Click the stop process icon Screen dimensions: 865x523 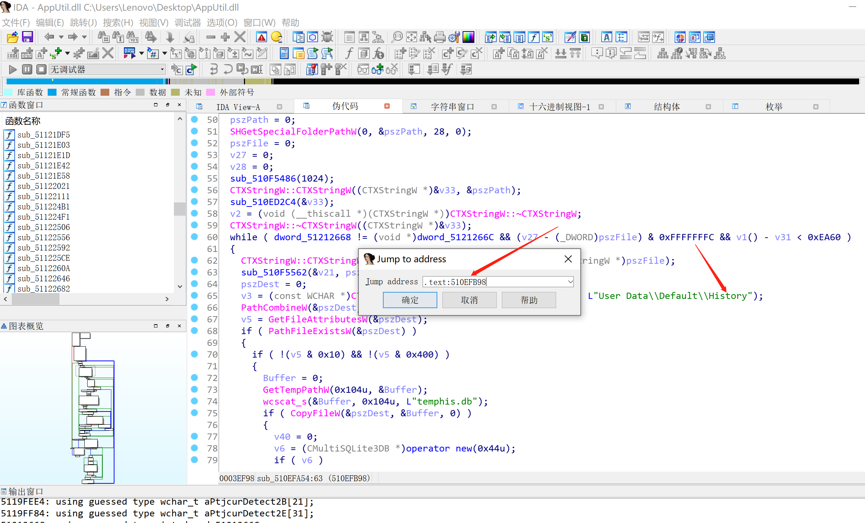41,69
